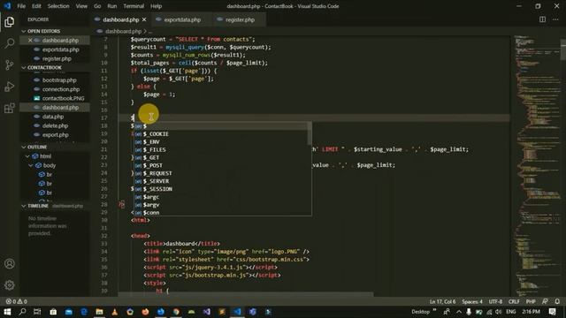566x318 pixels.
Task: Open data.php in the file tree
Action: (55, 117)
